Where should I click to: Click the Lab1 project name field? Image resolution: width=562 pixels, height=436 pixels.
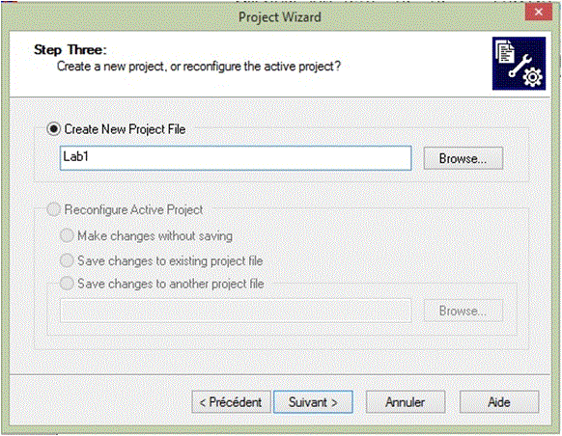tap(236, 158)
